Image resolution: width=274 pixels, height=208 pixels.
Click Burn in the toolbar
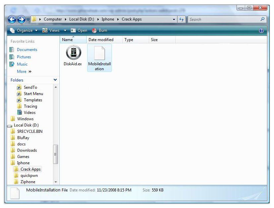(100, 30)
